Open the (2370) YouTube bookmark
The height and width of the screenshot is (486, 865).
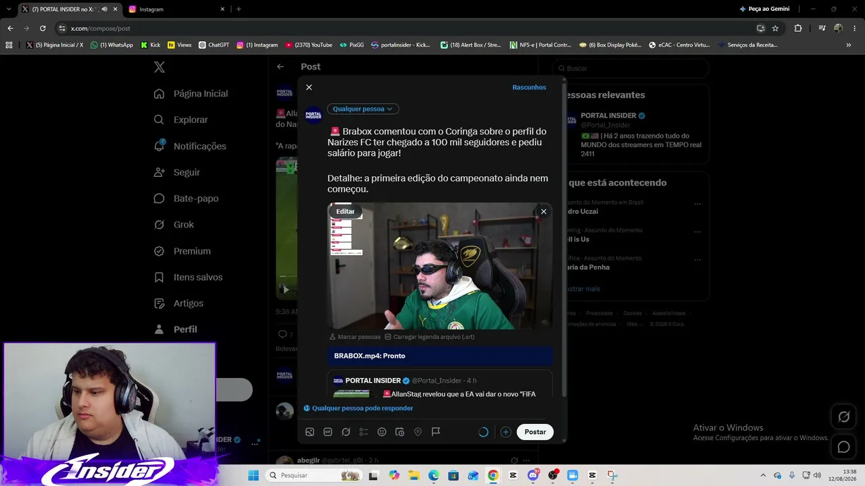(x=309, y=45)
